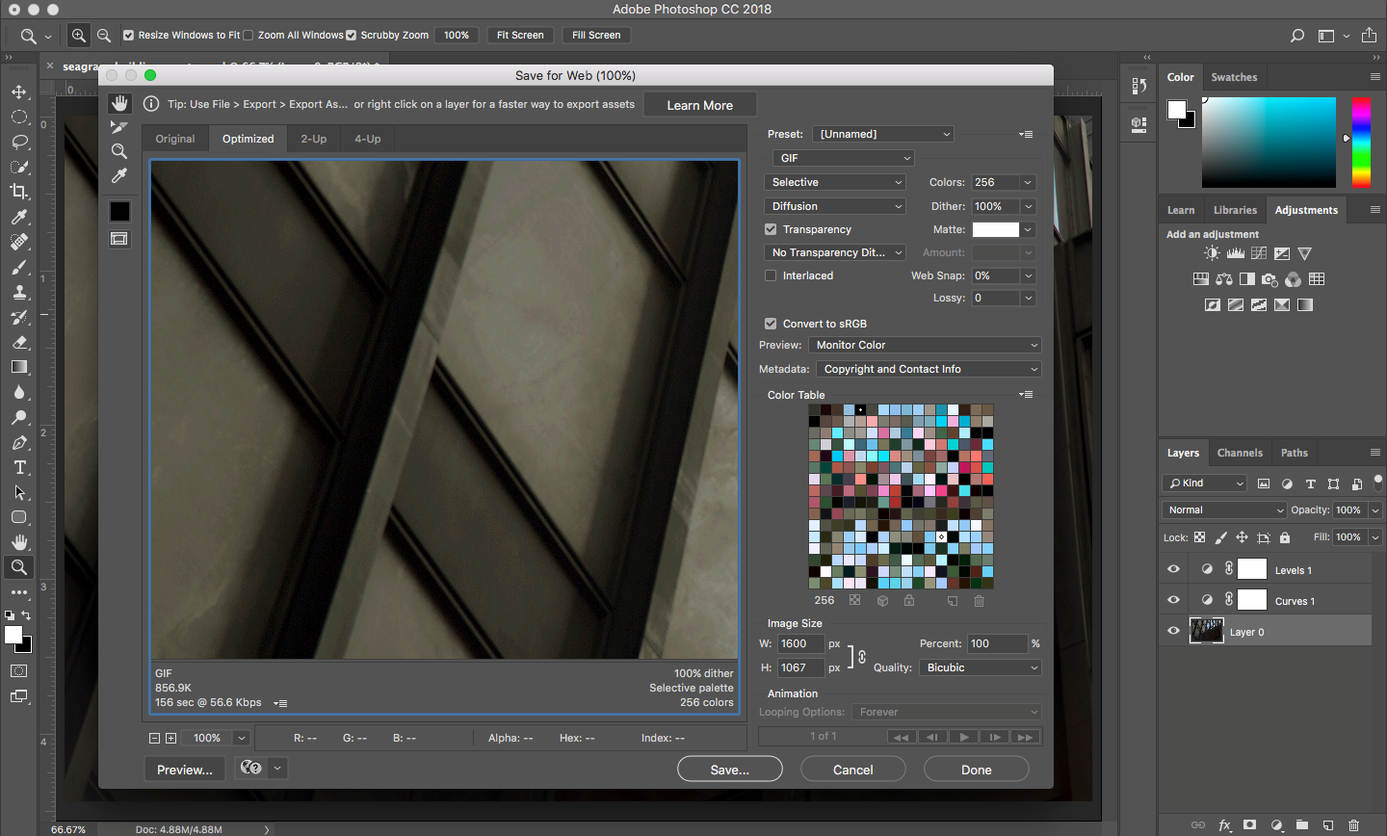1387x836 pixels.
Task: Select the Slice Select tool in dialog
Action: [119, 127]
